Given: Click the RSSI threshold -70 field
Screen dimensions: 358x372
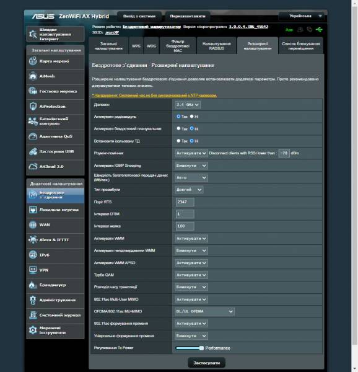Looking at the screenshot, I should click(x=284, y=153).
